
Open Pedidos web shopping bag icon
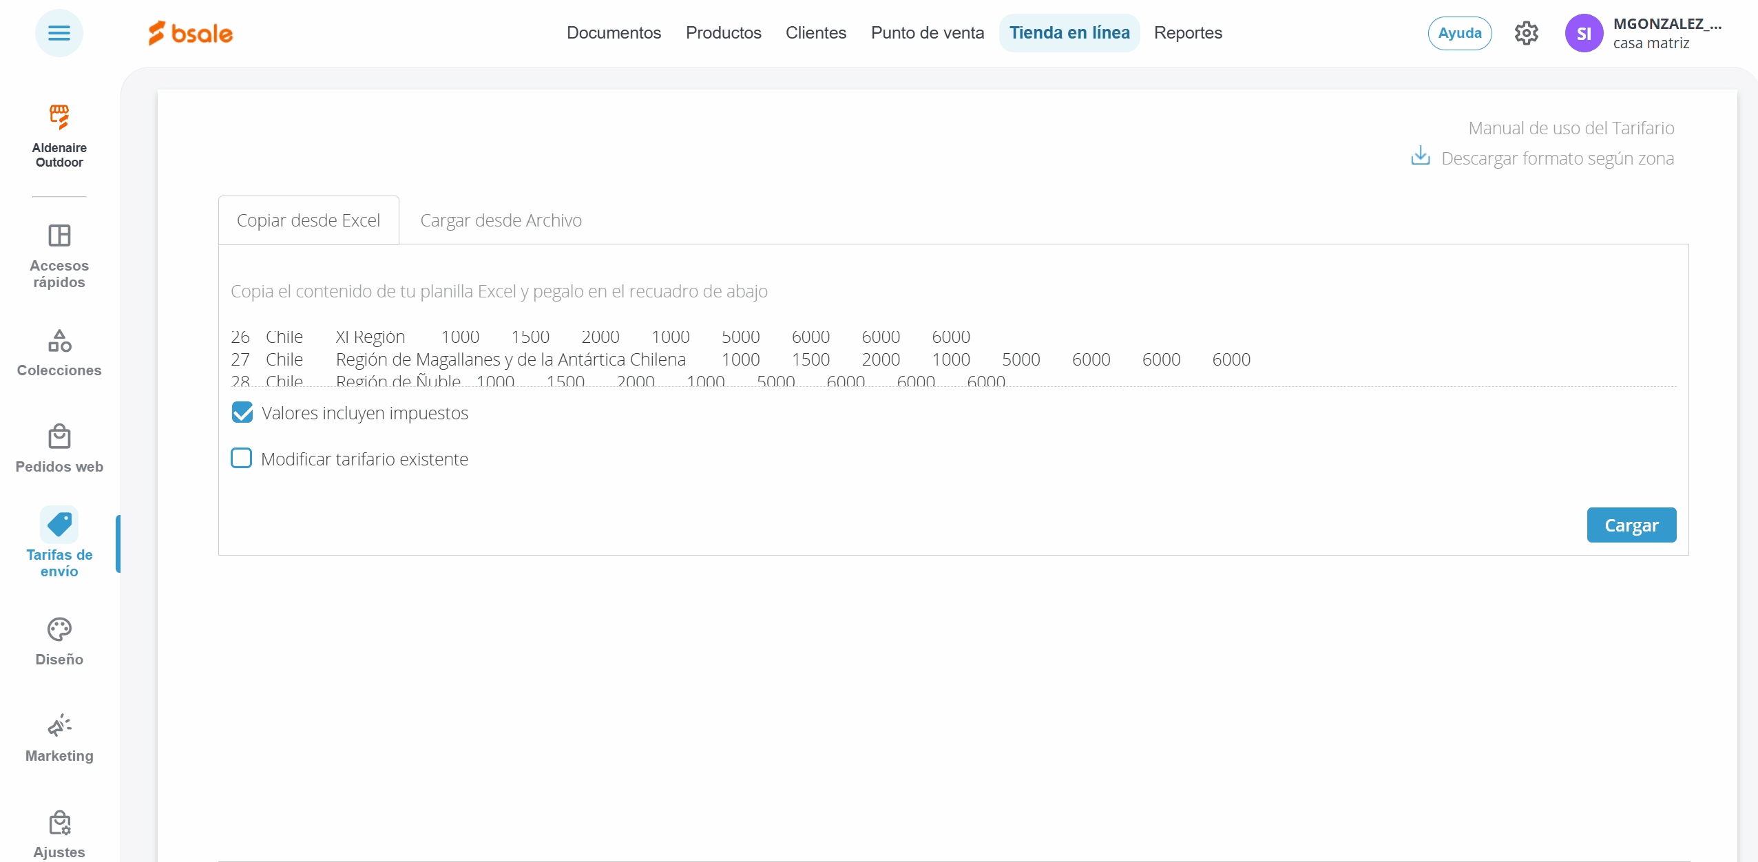point(59,437)
